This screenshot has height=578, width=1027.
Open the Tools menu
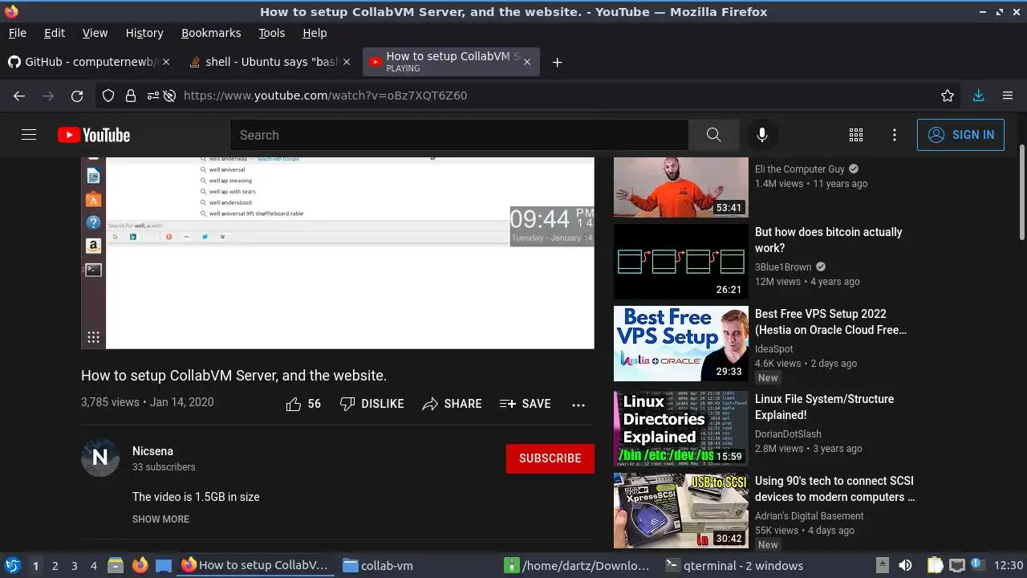click(x=271, y=33)
